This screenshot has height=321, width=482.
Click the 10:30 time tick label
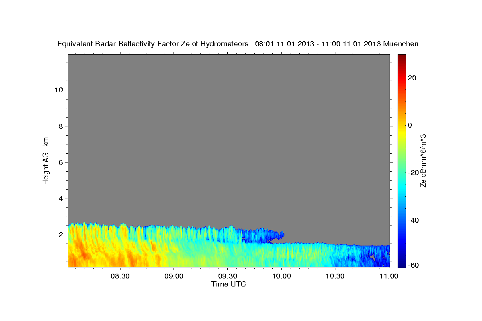(x=335, y=276)
